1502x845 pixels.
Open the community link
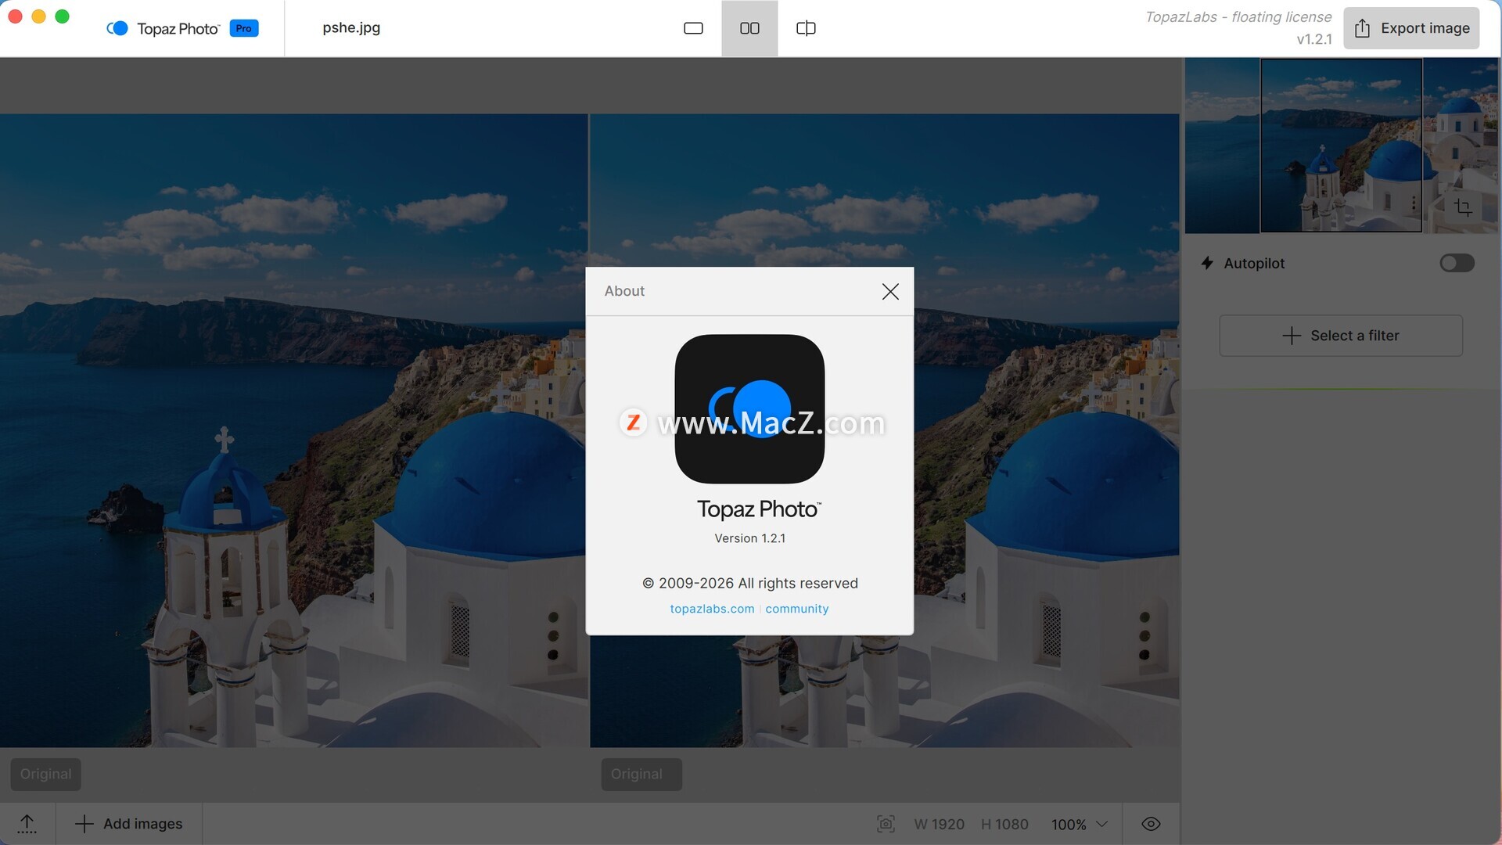(796, 609)
